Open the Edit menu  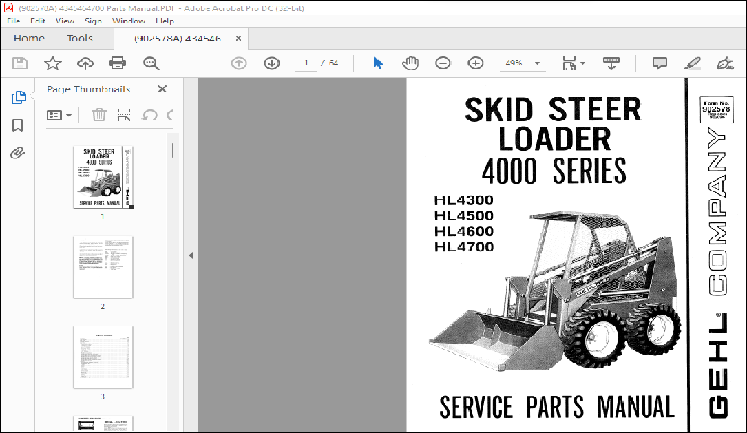[38, 21]
